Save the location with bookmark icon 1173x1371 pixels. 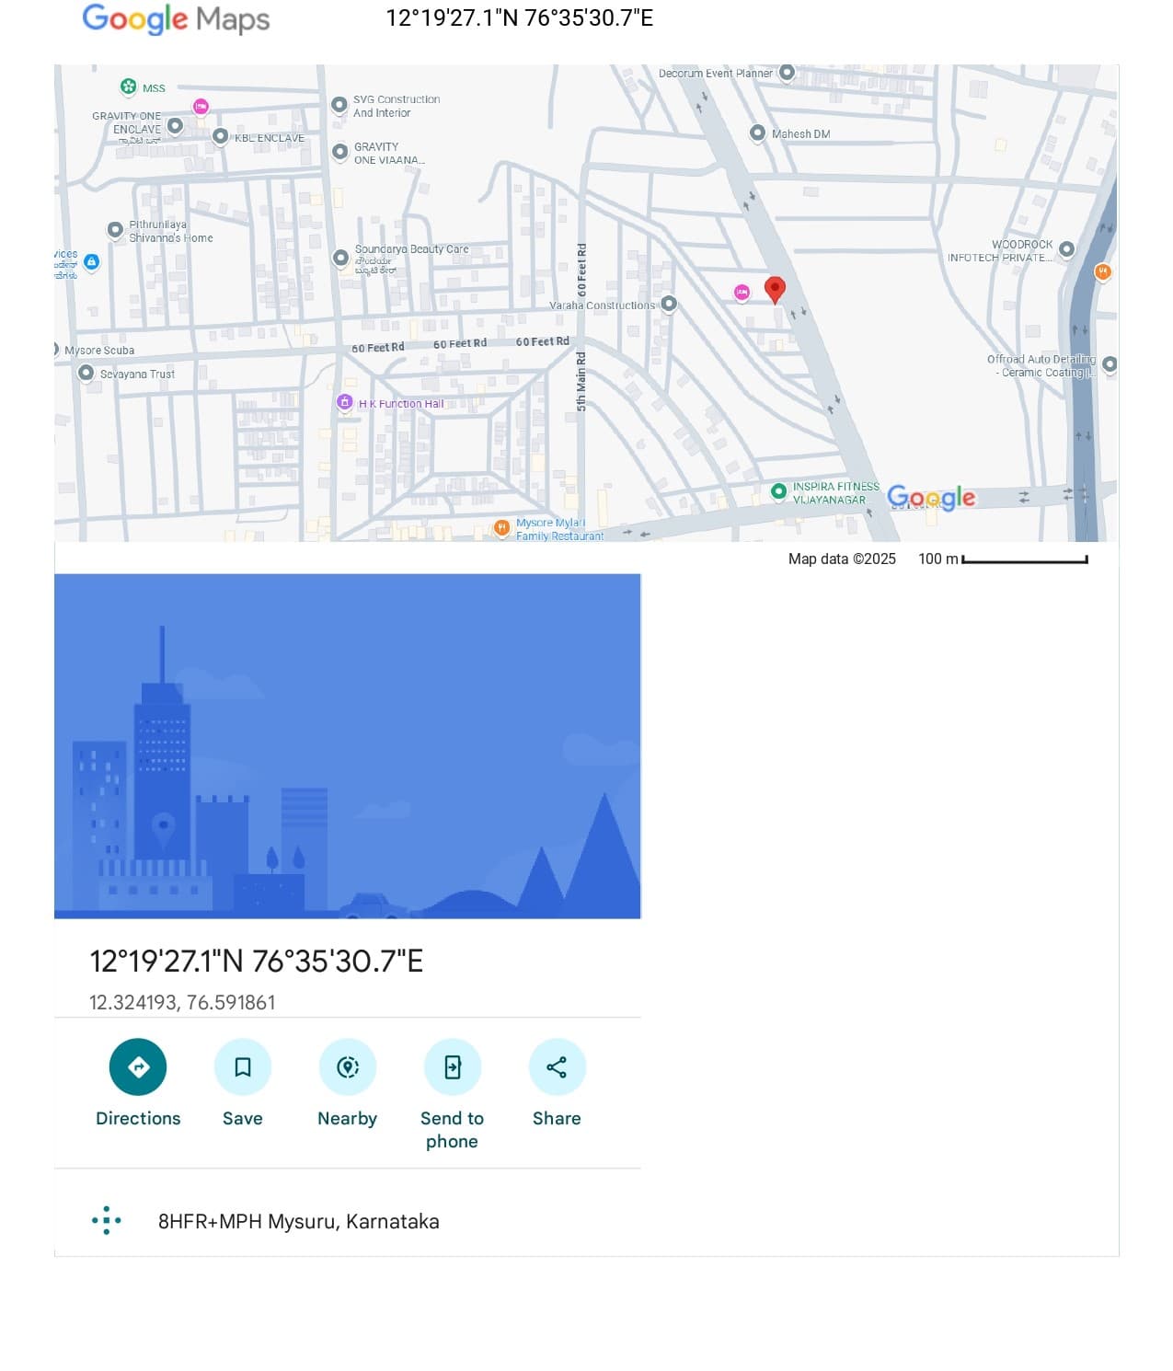pos(243,1066)
